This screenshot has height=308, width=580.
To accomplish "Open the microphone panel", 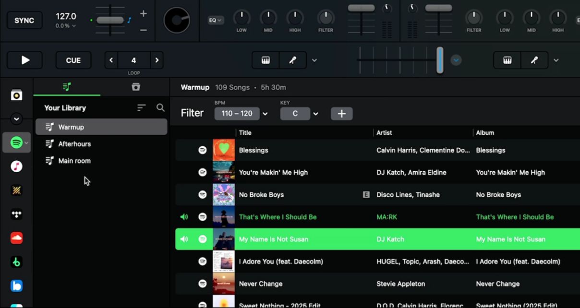I will click(293, 60).
